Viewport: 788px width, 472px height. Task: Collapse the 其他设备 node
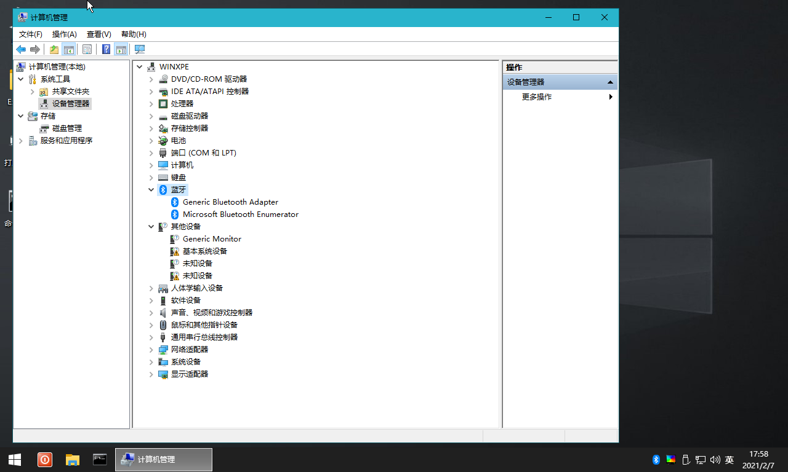pyautogui.click(x=151, y=227)
